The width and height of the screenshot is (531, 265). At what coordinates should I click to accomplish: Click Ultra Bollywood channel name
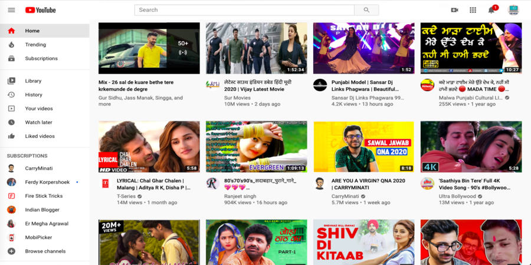(x=457, y=196)
